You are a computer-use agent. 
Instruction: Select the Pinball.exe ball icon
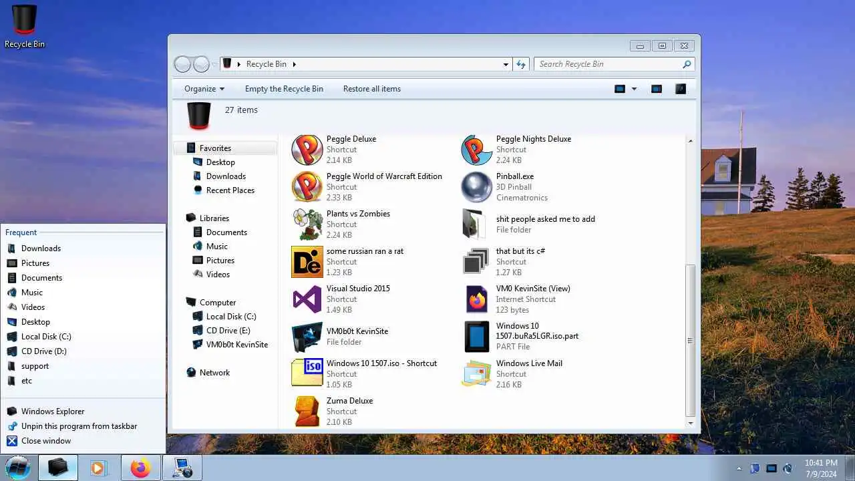point(477,187)
